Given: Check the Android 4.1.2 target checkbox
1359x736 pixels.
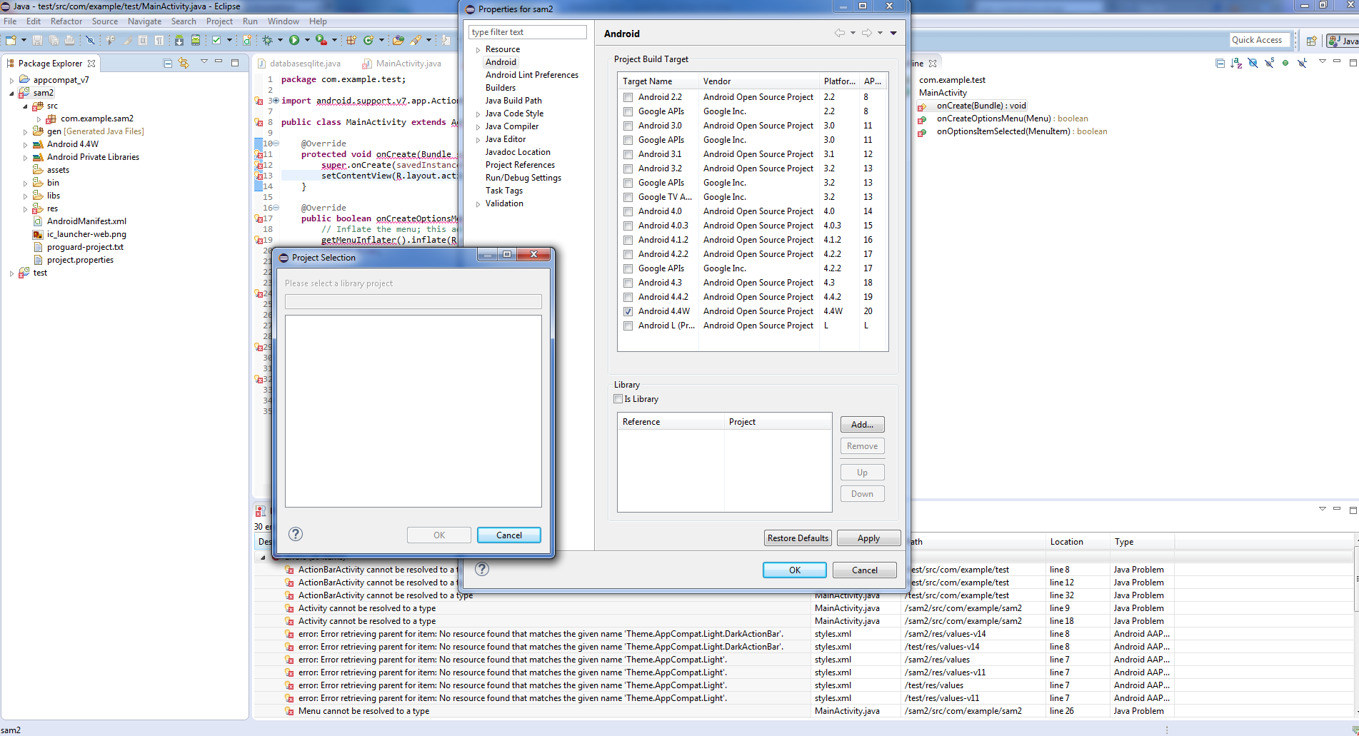Looking at the screenshot, I should (628, 240).
